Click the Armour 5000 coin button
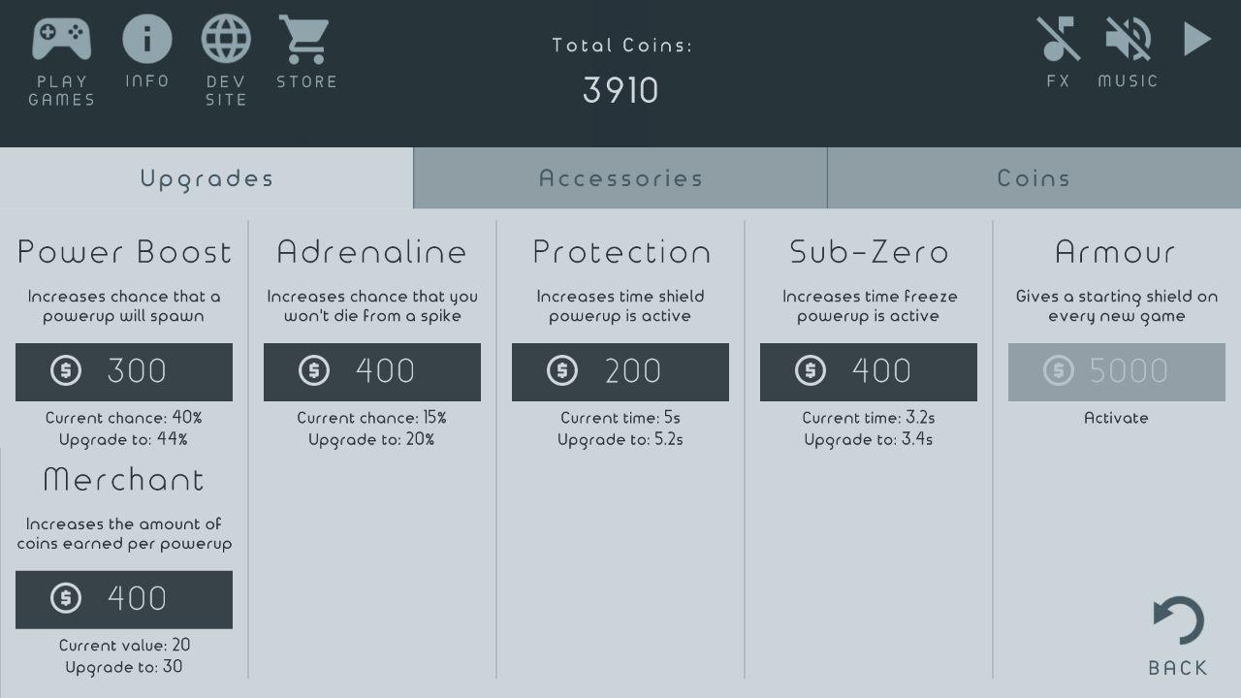Viewport: 1241px width, 698px height. click(1117, 371)
